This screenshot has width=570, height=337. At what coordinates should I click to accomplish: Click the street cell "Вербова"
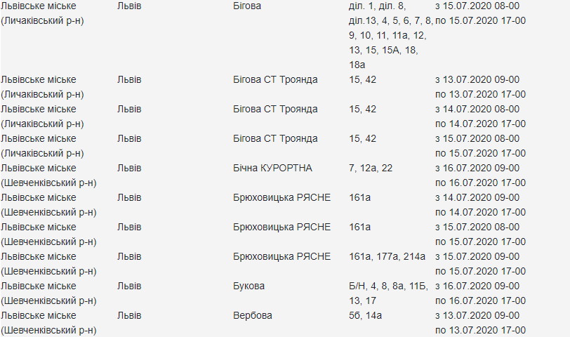252,315
